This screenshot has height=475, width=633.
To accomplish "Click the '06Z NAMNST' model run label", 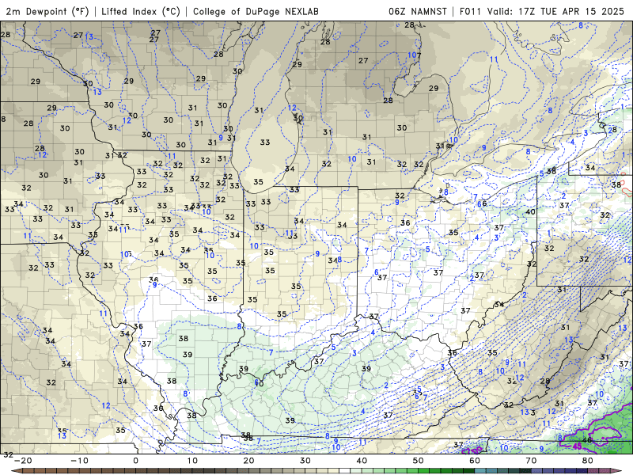I will (418, 11).
